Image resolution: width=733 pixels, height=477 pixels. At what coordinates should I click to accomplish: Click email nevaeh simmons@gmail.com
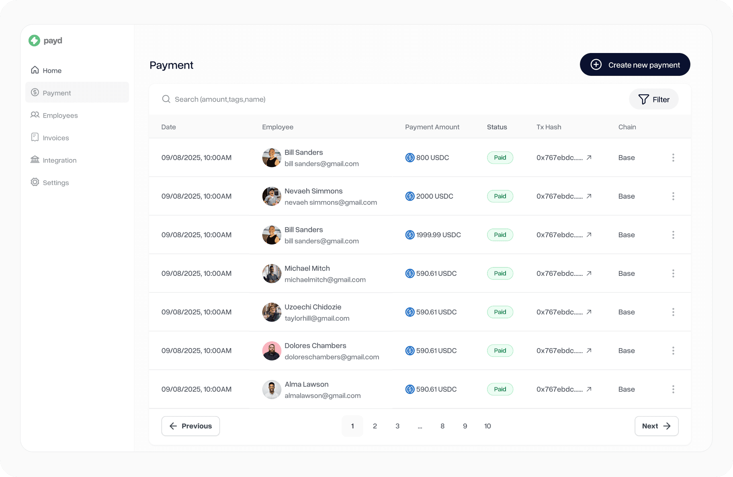coord(331,202)
